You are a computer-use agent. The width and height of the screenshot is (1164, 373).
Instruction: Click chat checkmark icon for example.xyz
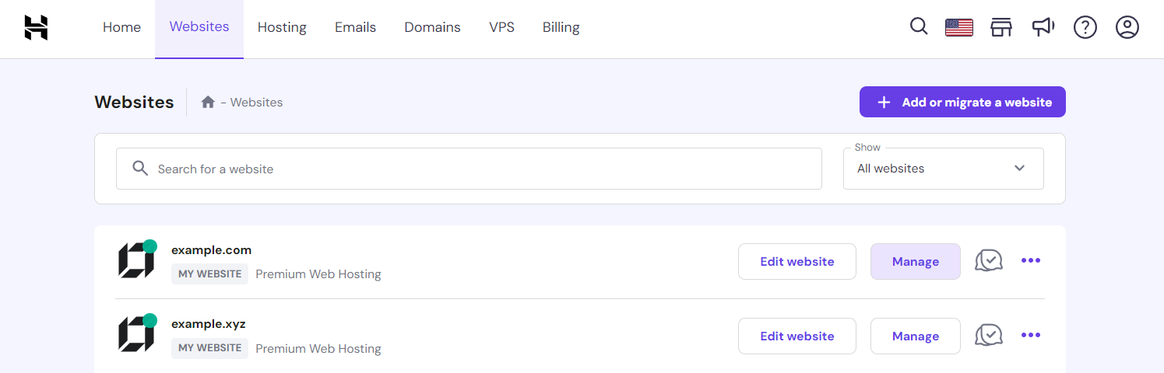(x=989, y=336)
